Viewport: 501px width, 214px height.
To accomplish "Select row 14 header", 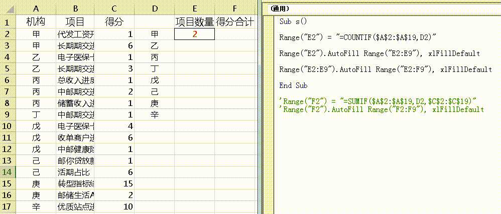I will [x=8, y=172].
